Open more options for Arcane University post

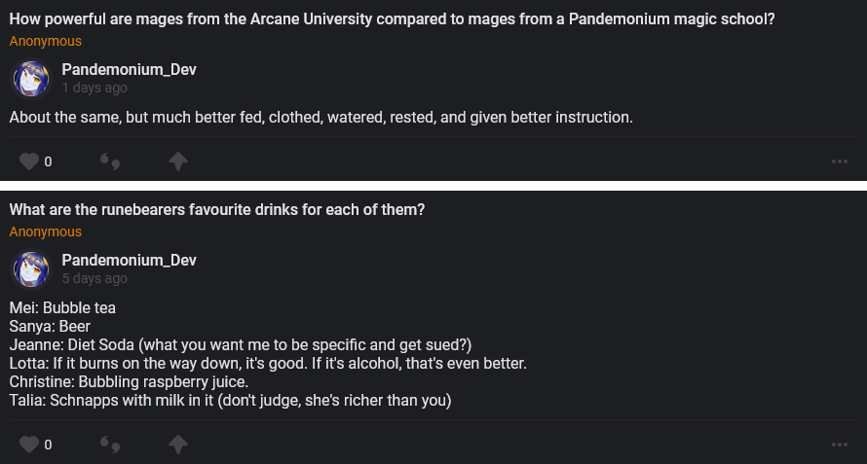click(x=840, y=161)
